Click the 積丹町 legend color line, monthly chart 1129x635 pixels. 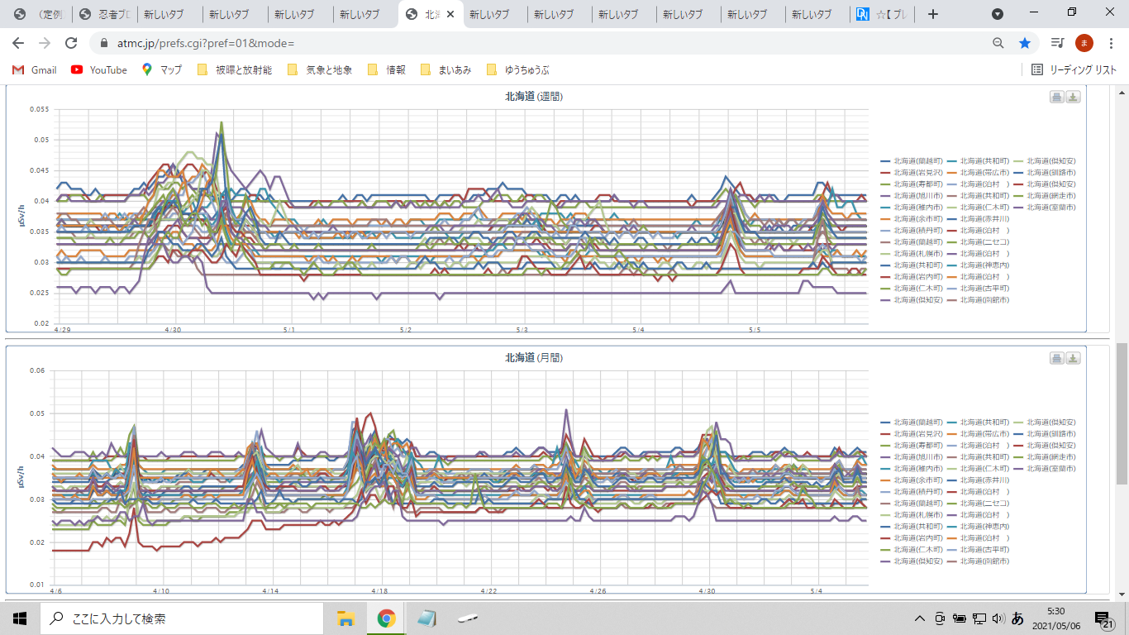(886, 491)
